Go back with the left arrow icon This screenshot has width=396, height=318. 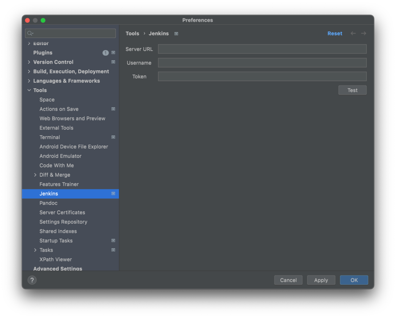[x=353, y=33]
